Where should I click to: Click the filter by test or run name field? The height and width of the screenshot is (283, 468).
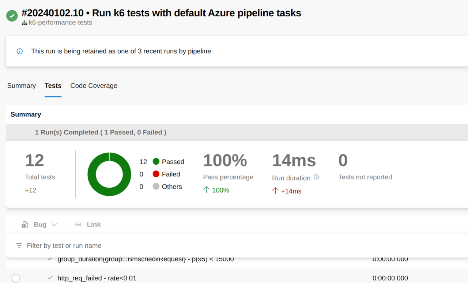click(64, 245)
